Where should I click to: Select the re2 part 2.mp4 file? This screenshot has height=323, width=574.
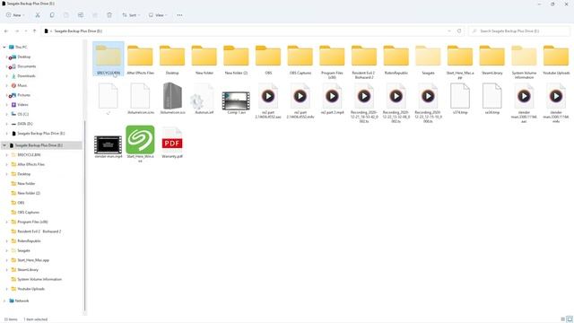click(x=332, y=99)
